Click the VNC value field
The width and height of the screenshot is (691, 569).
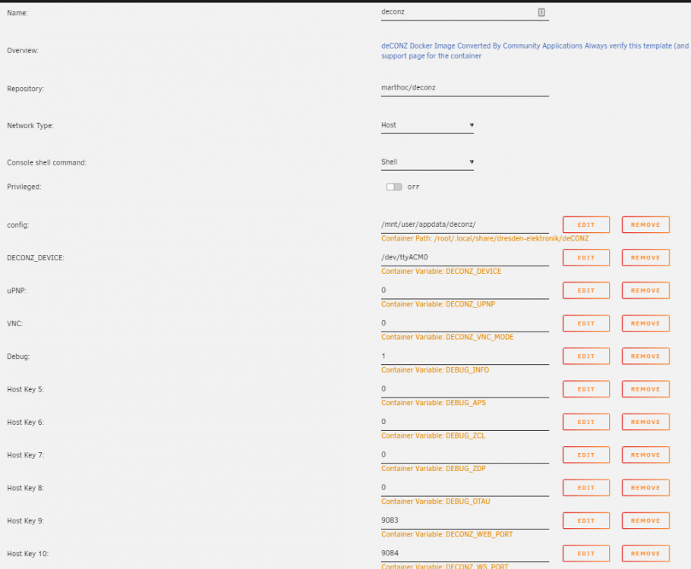[465, 323]
